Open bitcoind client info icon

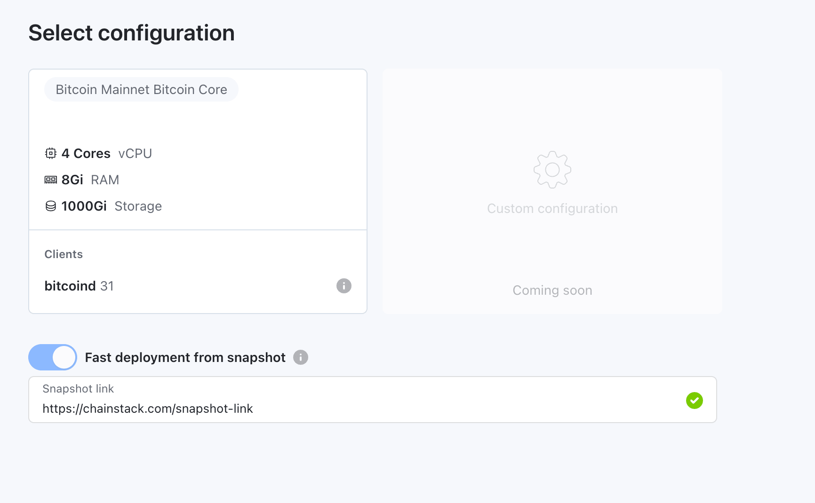tap(344, 286)
